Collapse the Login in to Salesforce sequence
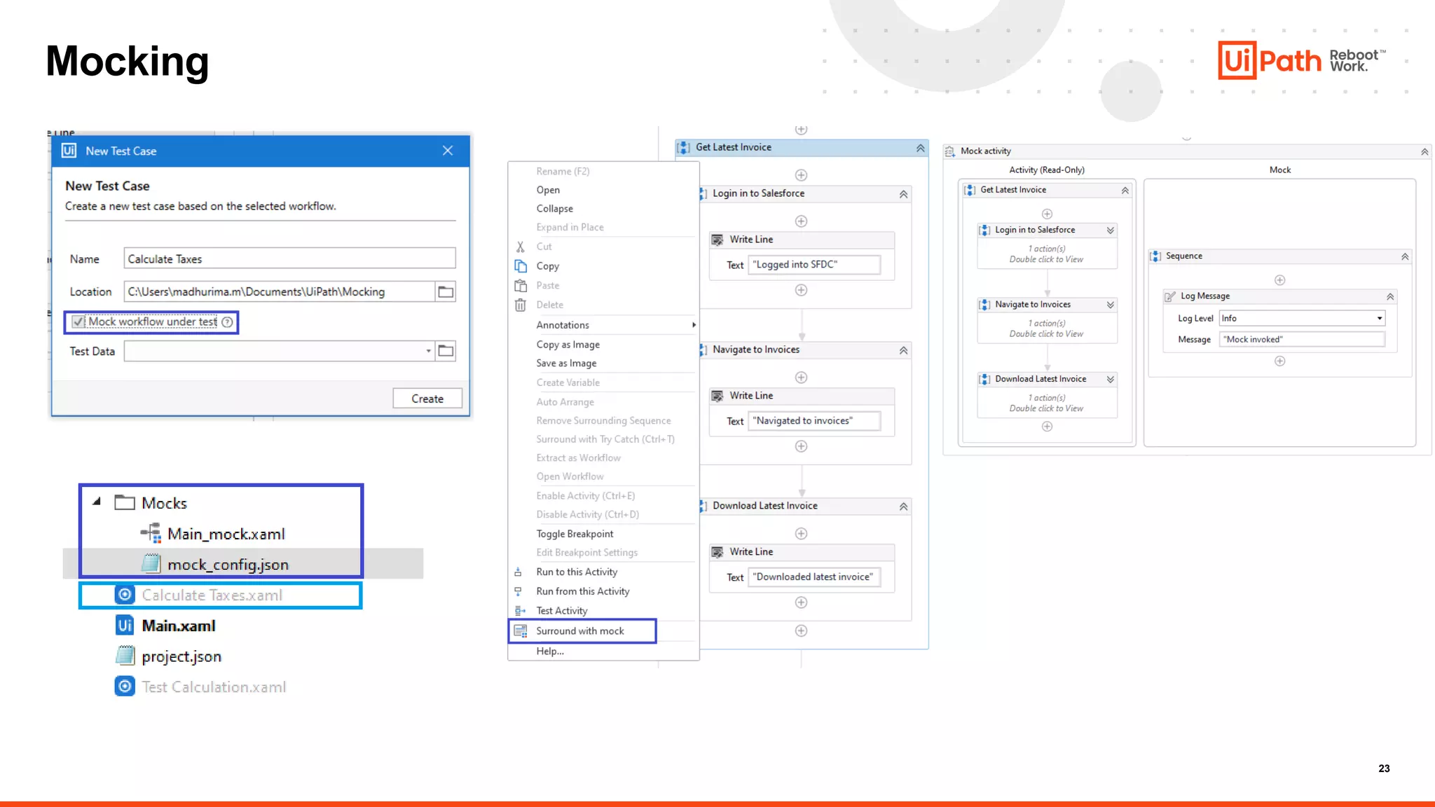 point(903,194)
